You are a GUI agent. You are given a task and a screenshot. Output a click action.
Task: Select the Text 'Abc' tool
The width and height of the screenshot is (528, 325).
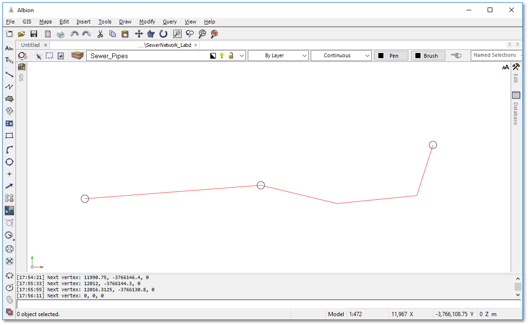[9, 48]
